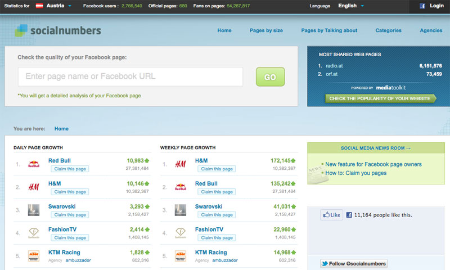Image resolution: width=450 pixels, height=270 pixels.
Task: Click Check the Popularity of Your Website
Action: (381, 98)
